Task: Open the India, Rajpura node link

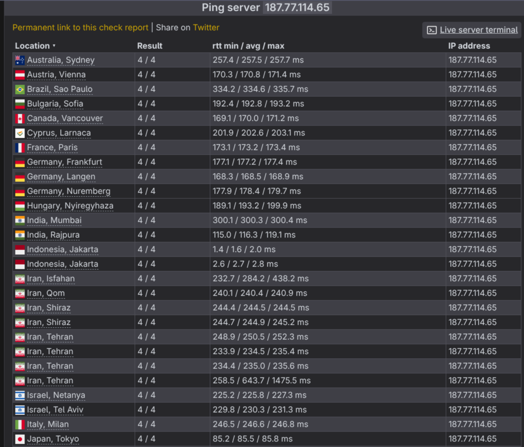Action: [53, 235]
